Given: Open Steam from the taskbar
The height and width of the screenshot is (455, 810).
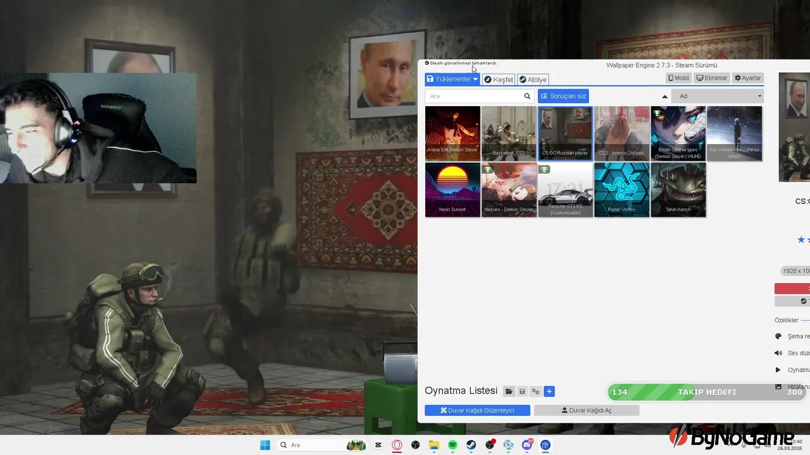Looking at the screenshot, I should (x=471, y=445).
